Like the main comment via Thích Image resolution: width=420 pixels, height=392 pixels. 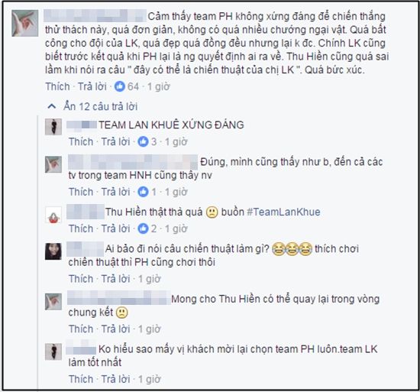point(57,86)
